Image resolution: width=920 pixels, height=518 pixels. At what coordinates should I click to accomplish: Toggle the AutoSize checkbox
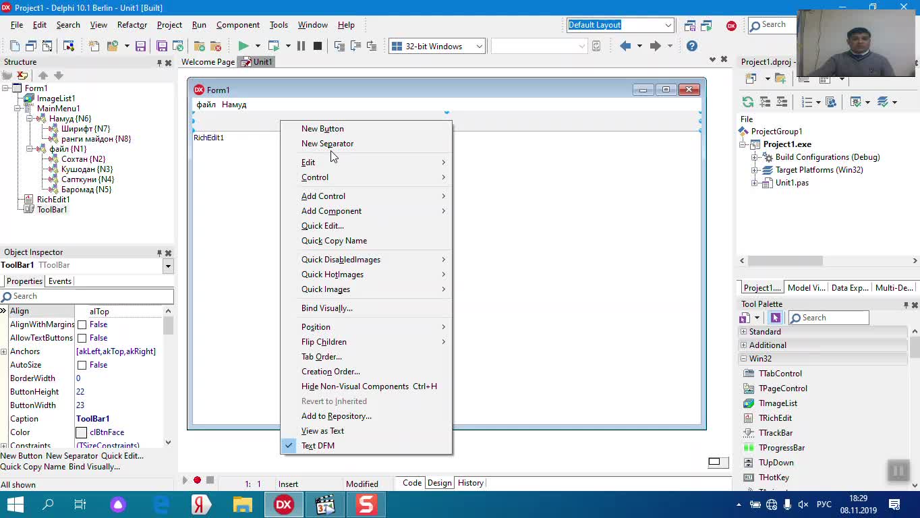[x=82, y=365]
